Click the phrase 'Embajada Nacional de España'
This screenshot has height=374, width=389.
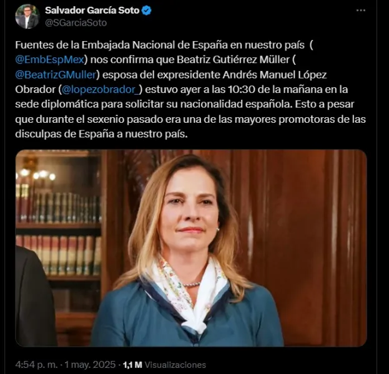[155, 45]
